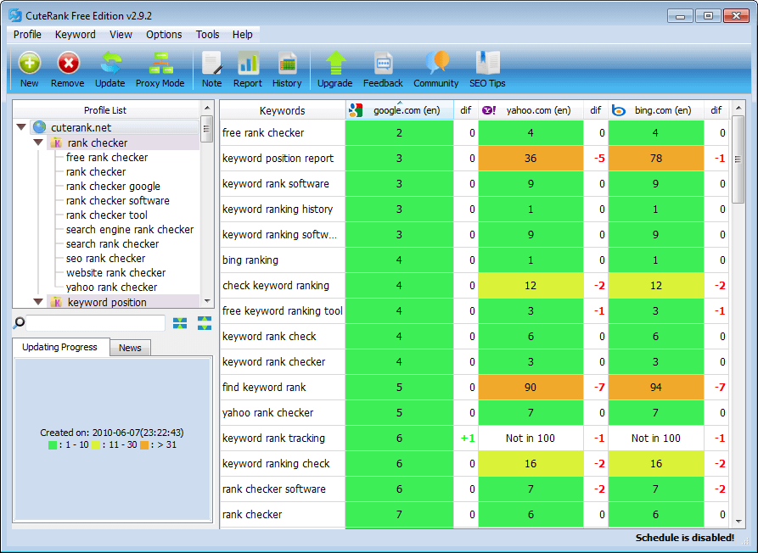Click the profile search input field

pos(96,323)
